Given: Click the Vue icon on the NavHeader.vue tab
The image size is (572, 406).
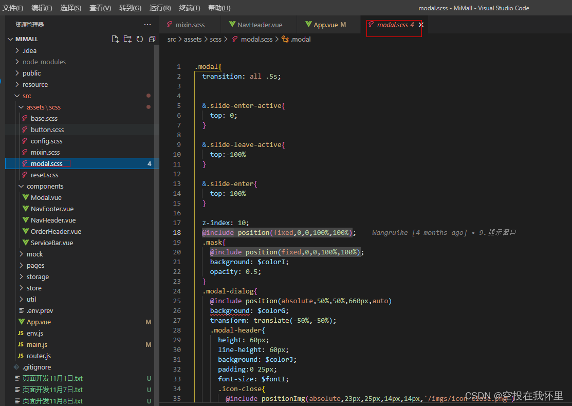Looking at the screenshot, I should (x=231, y=24).
